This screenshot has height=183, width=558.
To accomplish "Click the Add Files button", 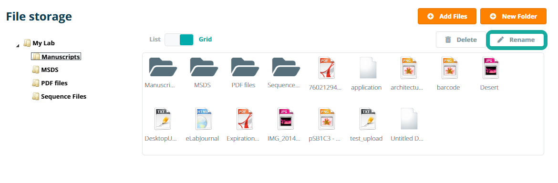I will pos(447,16).
